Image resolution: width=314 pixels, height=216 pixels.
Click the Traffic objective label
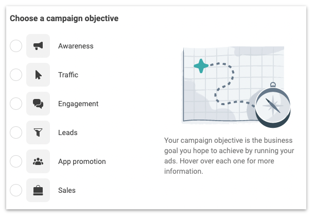pyautogui.click(x=68, y=75)
